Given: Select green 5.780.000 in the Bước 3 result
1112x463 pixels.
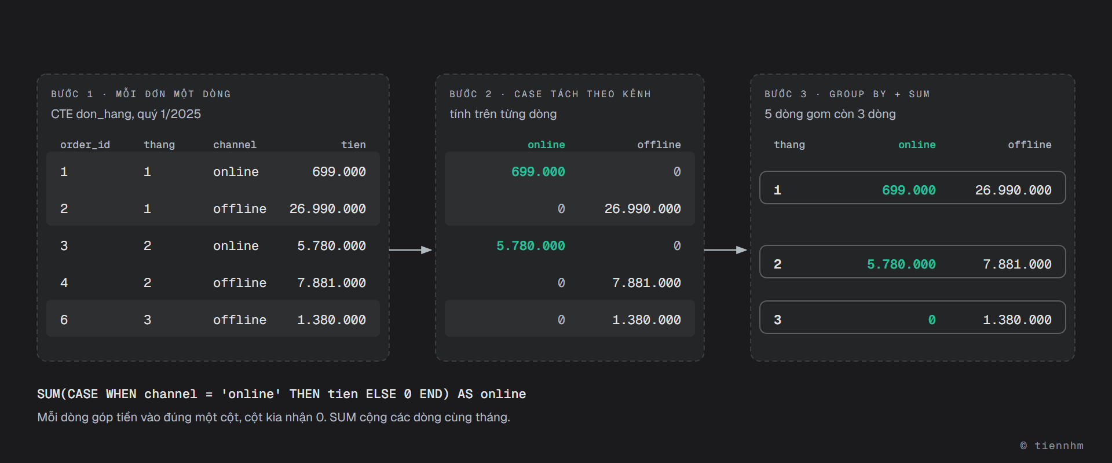Looking at the screenshot, I should (901, 264).
